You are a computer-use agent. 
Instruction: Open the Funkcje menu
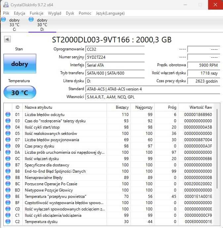point(37,13)
